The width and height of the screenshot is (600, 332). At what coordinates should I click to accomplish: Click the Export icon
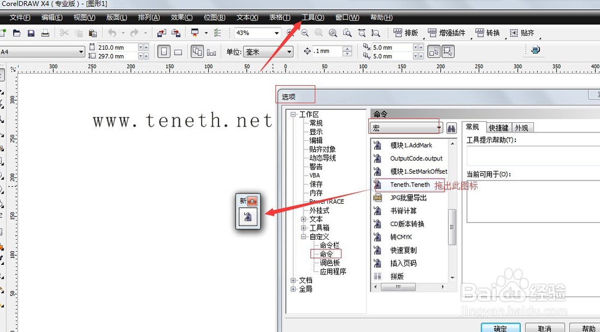(176, 33)
